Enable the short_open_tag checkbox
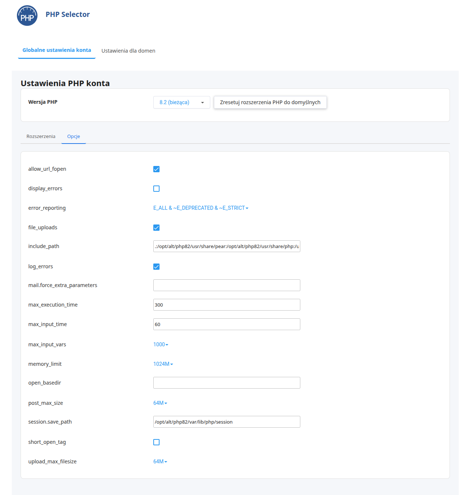The width and height of the screenshot is (465, 495). [x=156, y=442]
